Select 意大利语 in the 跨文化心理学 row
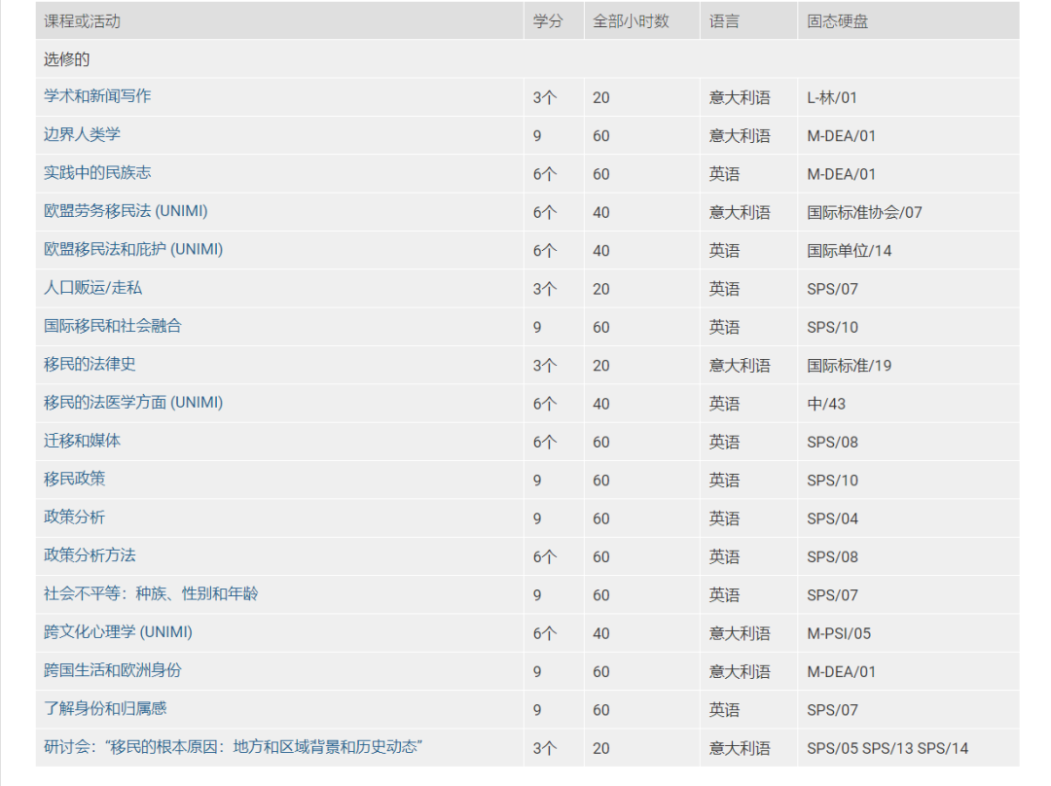The width and height of the screenshot is (1051, 786). pyautogui.click(x=740, y=633)
